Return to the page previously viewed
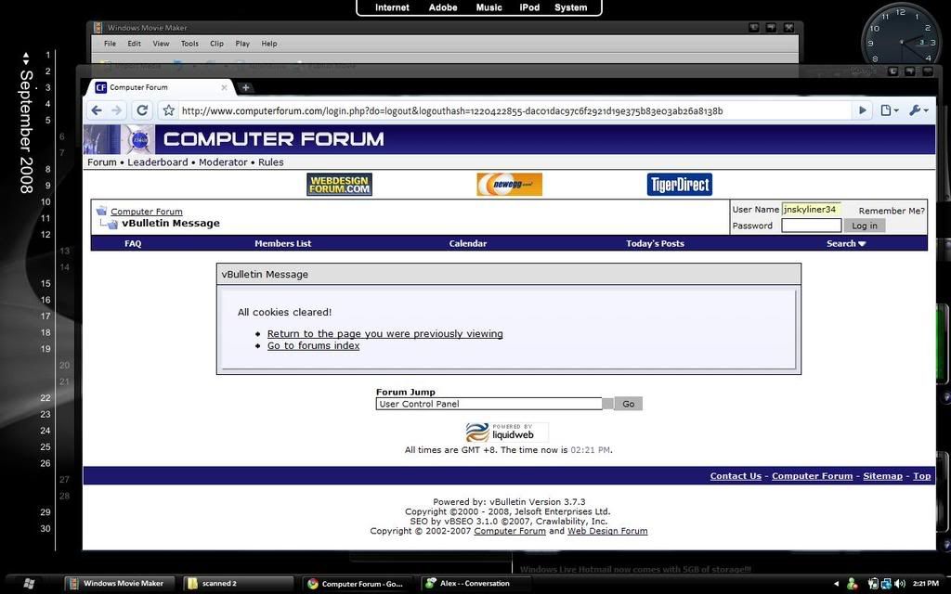 [385, 333]
